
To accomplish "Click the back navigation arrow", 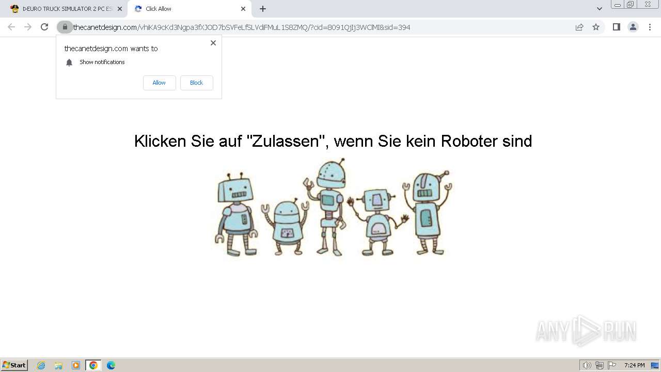I will coord(11,27).
